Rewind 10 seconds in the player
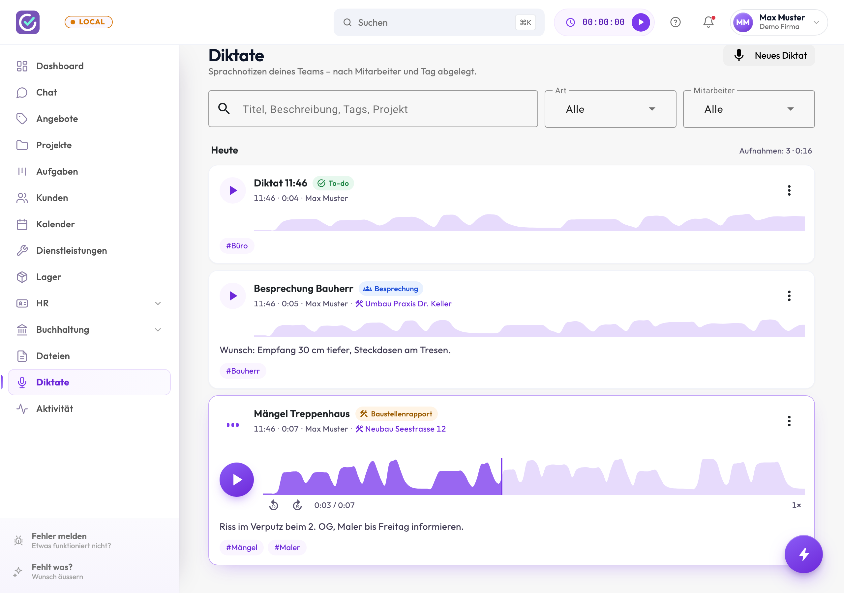The height and width of the screenshot is (593, 844). 274,505
